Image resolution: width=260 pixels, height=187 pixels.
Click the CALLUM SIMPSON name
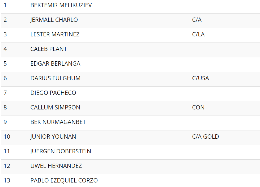pos(55,107)
